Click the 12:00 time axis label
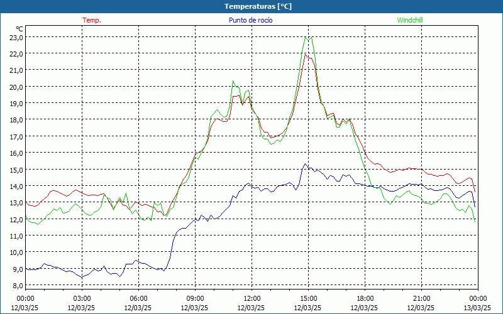The width and height of the screenshot is (503, 314). tap(252, 299)
